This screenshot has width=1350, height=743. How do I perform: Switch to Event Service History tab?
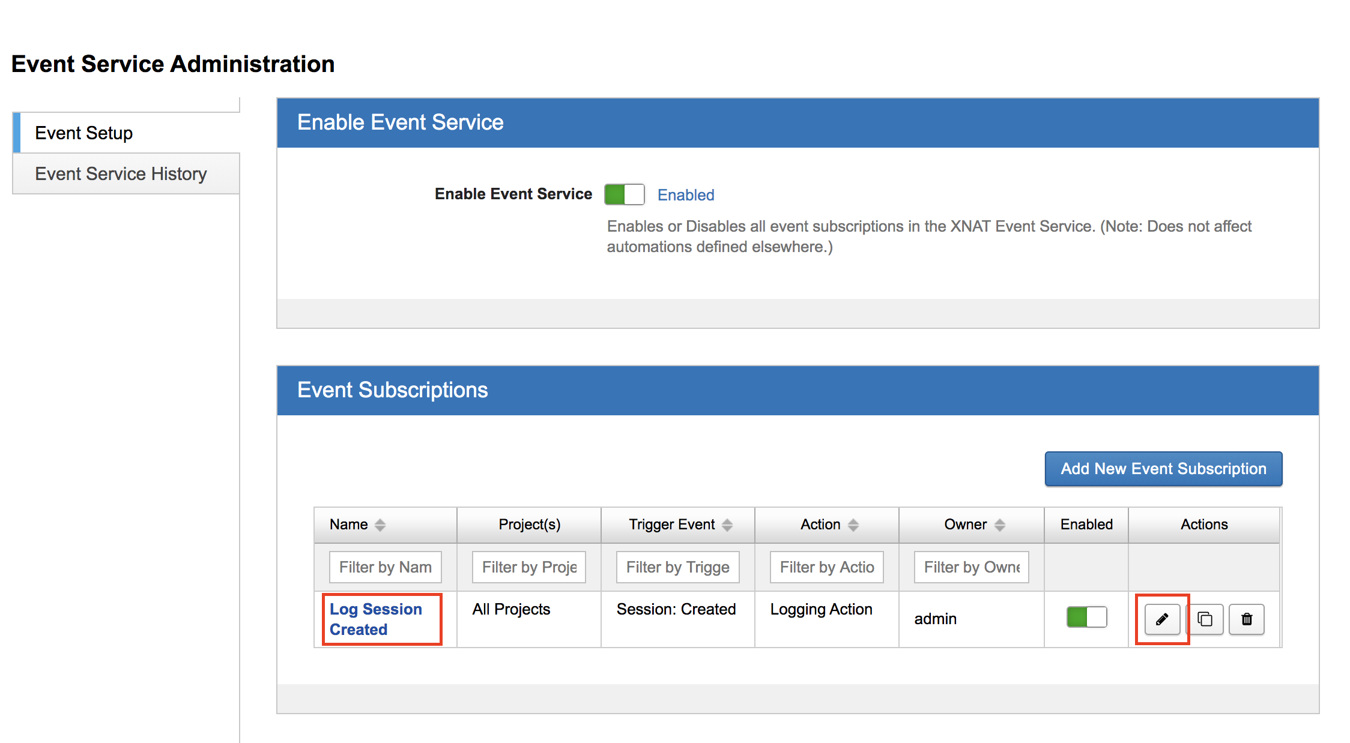121,173
